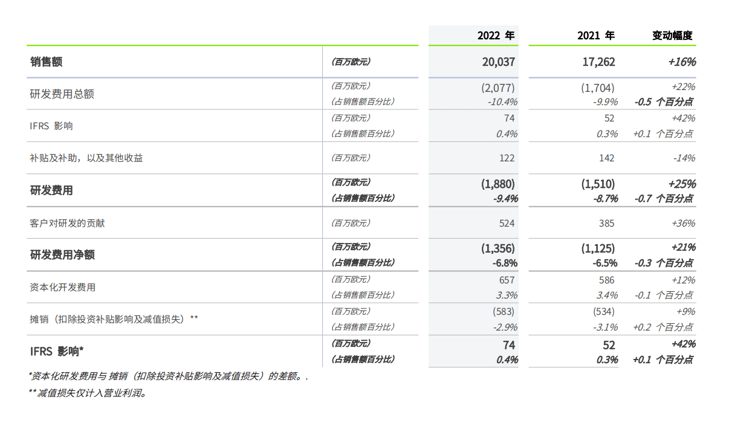Click the footnote starting '*资本化研发费用与 摊销'
Viewport: 729px width, 423px height.
168,376
